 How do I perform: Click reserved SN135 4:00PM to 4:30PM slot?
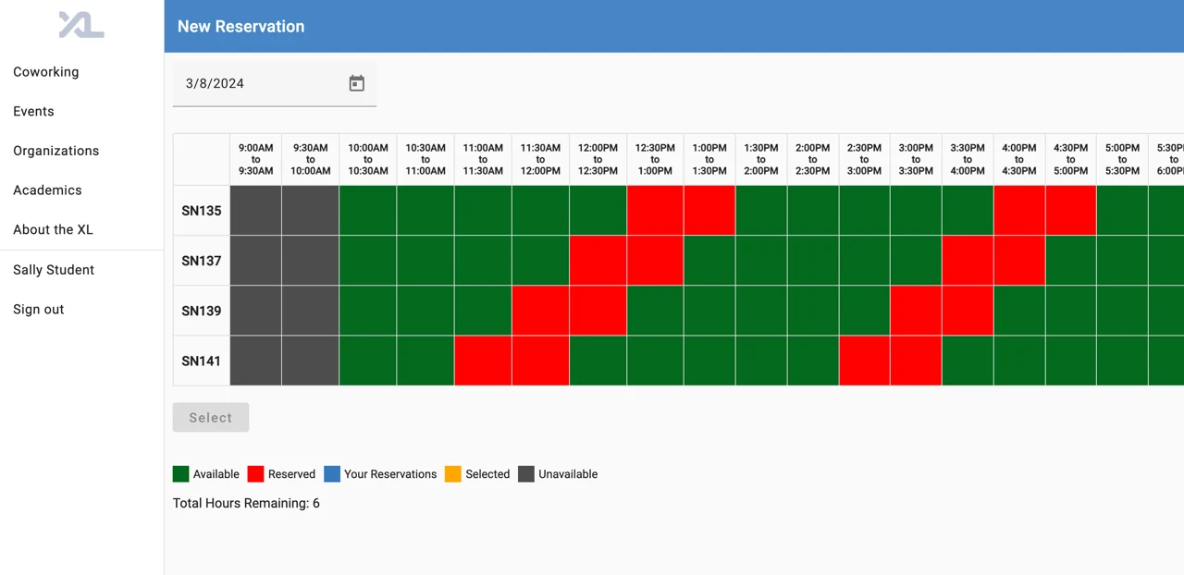[1019, 211]
